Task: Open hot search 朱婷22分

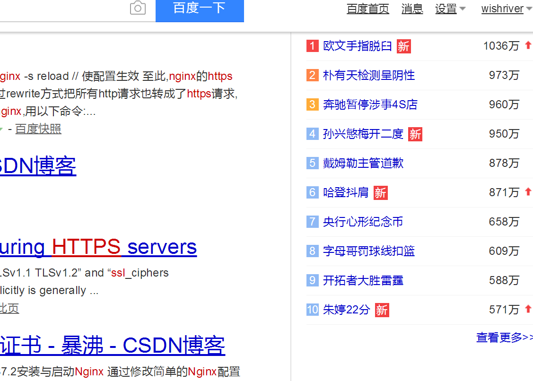Action: coord(346,310)
